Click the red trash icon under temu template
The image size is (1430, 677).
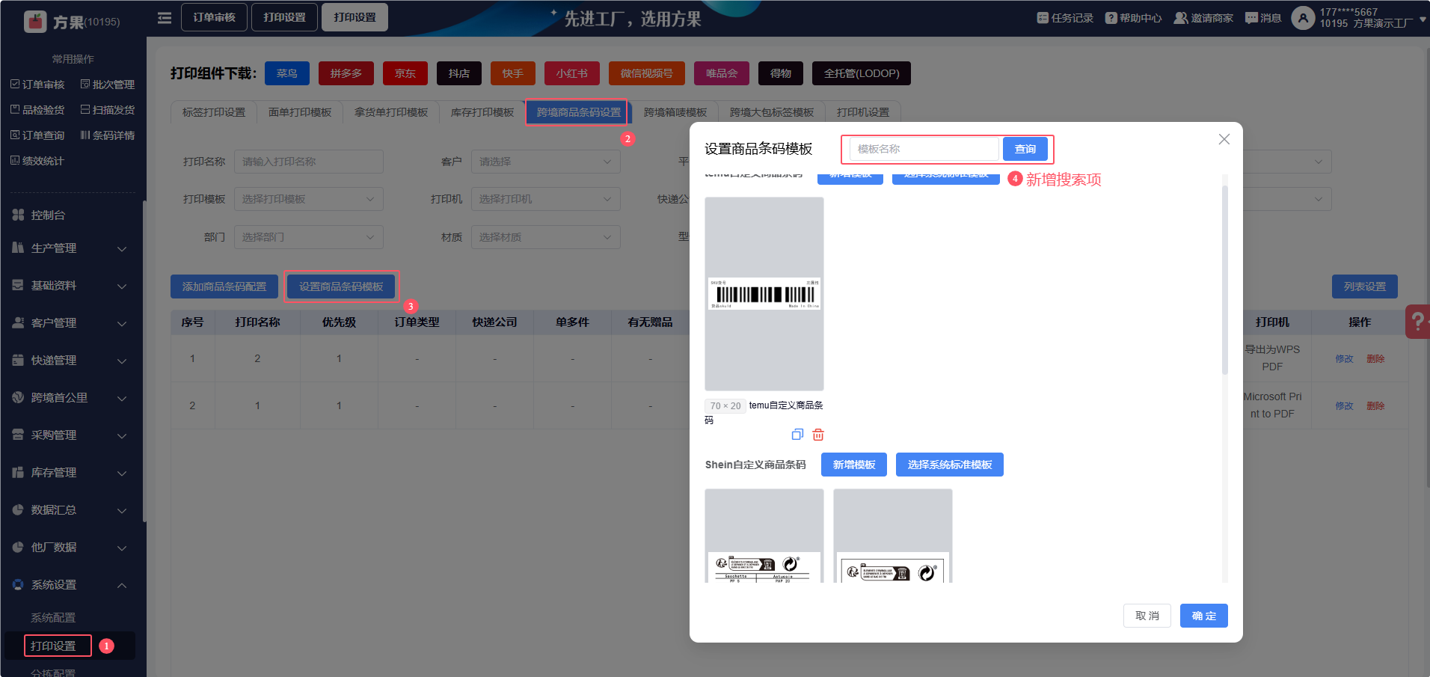click(x=818, y=435)
